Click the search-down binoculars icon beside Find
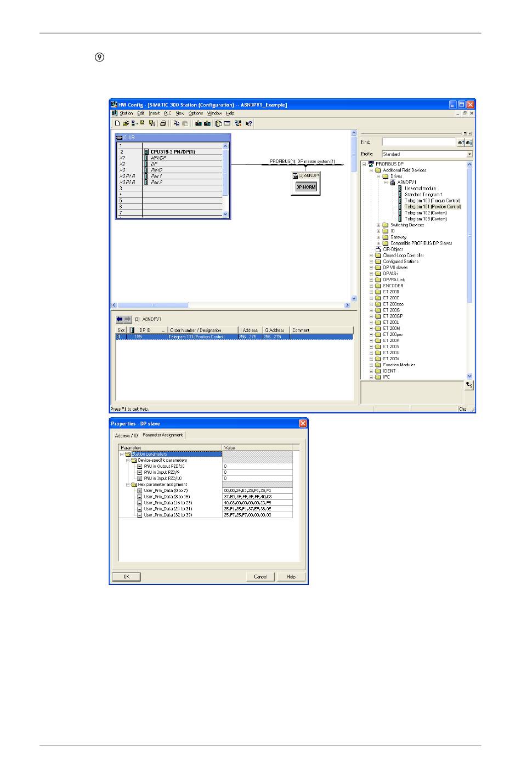This screenshot has height=761, width=521. click(x=469, y=143)
